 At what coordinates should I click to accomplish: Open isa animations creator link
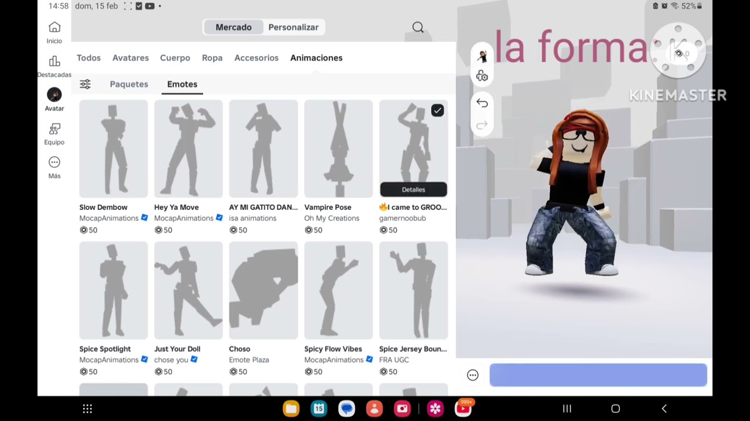coord(253,218)
